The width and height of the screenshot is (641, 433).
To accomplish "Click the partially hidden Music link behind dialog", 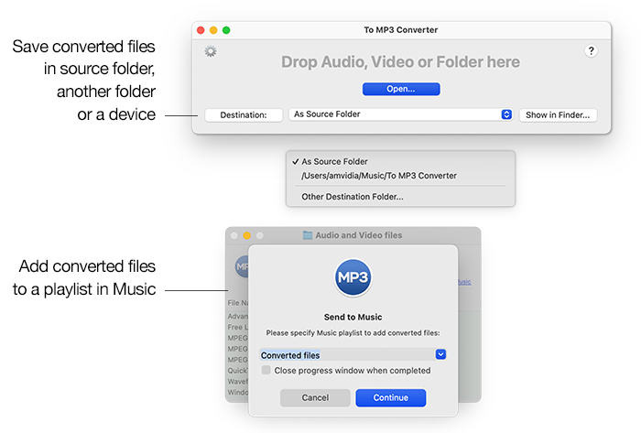I will pos(464,282).
